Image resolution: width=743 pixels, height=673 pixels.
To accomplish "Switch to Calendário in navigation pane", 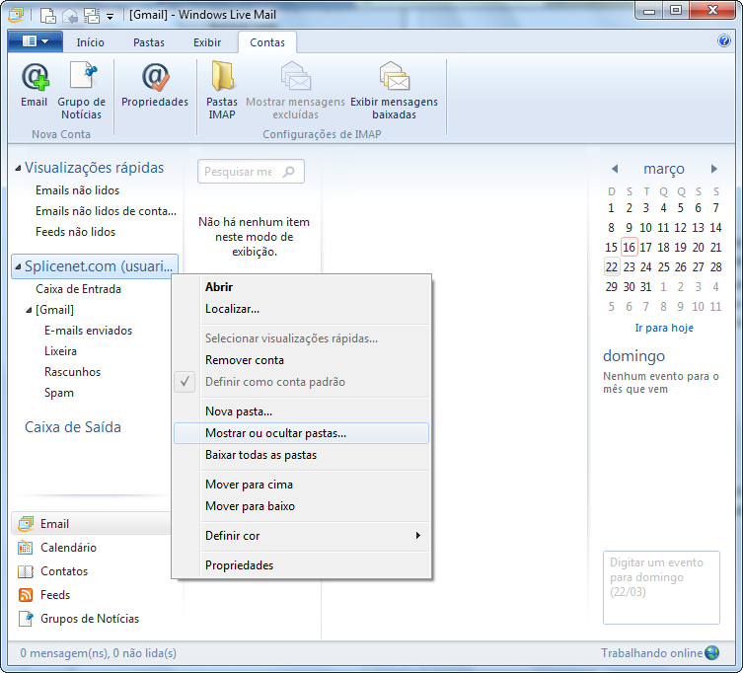I will point(68,548).
